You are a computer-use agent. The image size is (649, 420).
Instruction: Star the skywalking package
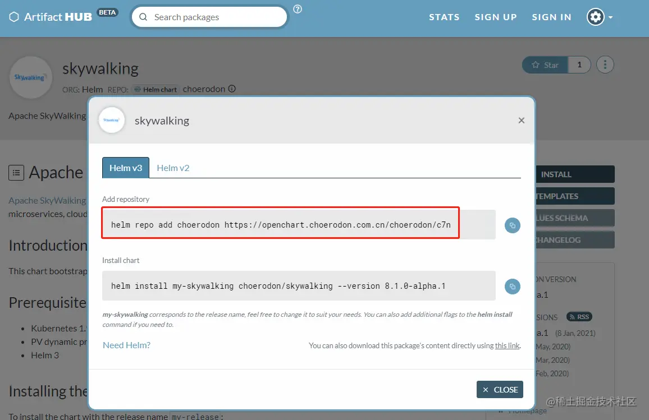pyautogui.click(x=545, y=65)
